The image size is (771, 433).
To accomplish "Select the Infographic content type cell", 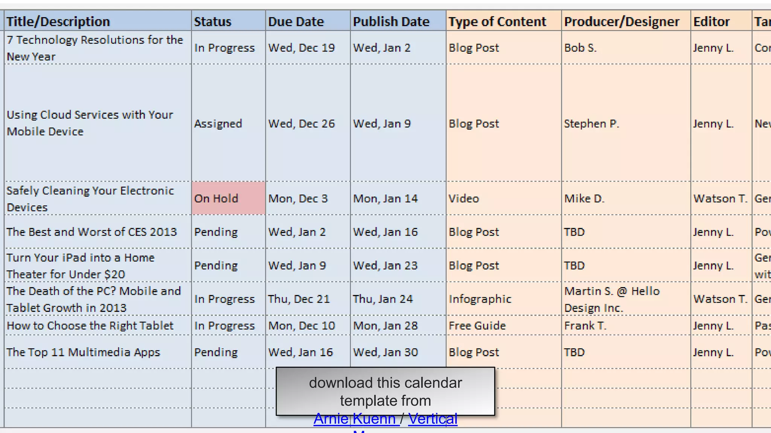I will click(x=480, y=299).
